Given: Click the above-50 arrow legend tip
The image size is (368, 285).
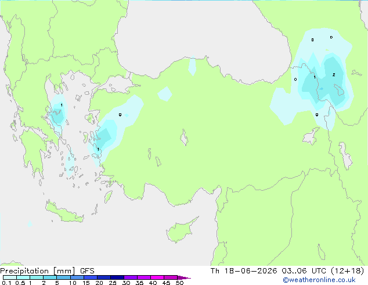Looking at the screenshot, I should [184, 277].
